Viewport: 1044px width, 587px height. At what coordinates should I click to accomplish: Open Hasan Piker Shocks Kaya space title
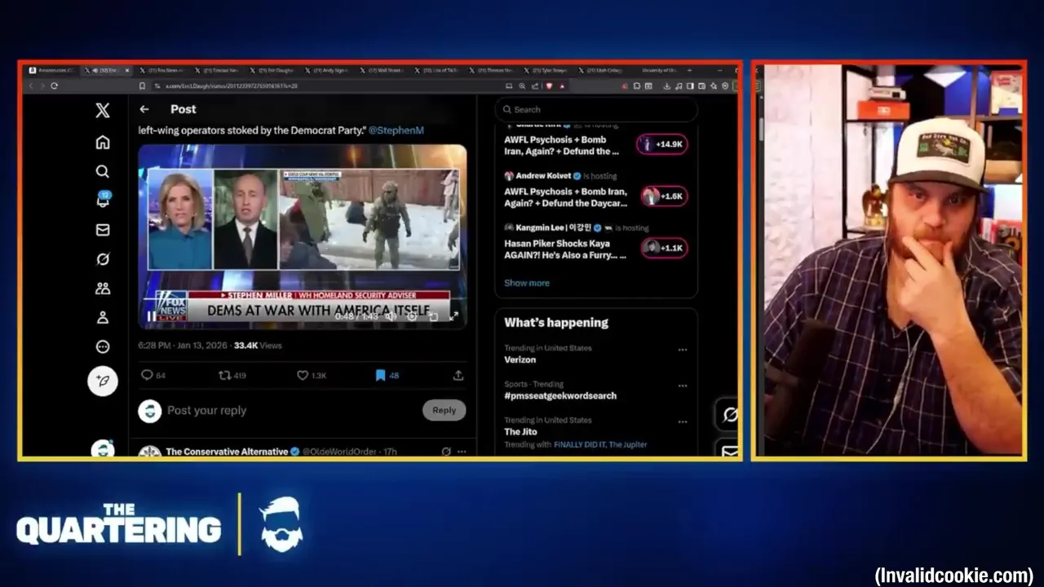coord(564,249)
